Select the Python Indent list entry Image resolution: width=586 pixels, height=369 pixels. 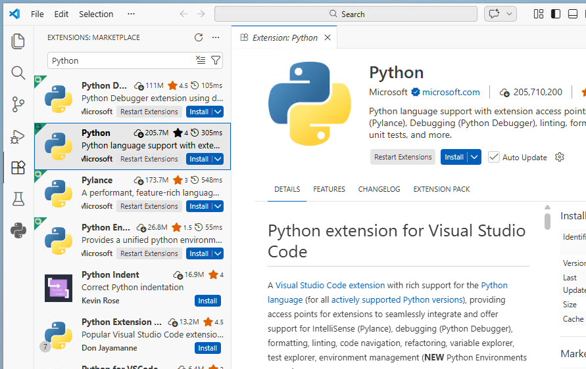133,288
